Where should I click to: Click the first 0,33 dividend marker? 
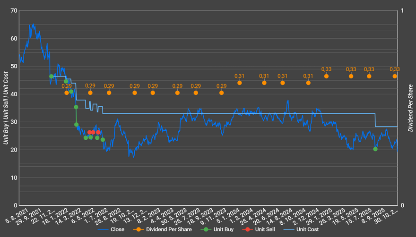[326, 76]
